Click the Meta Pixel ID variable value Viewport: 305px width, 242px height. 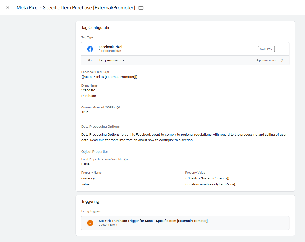pos(109,77)
